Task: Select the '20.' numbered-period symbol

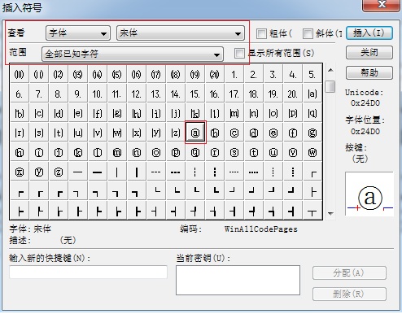Action: [x=293, y=94]
